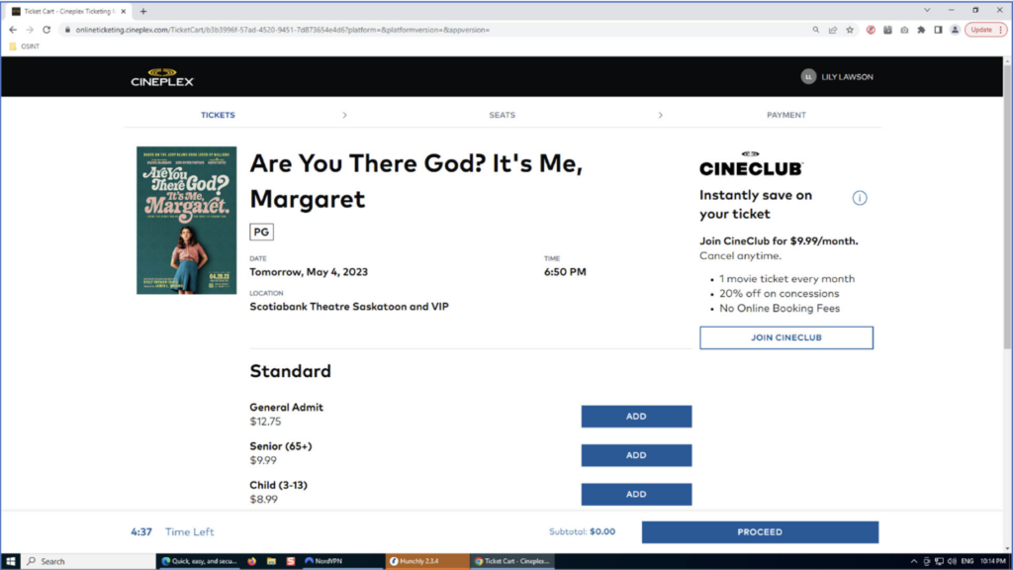
Task: Click the movie poster thumbnail
Action: coord(187,220)
